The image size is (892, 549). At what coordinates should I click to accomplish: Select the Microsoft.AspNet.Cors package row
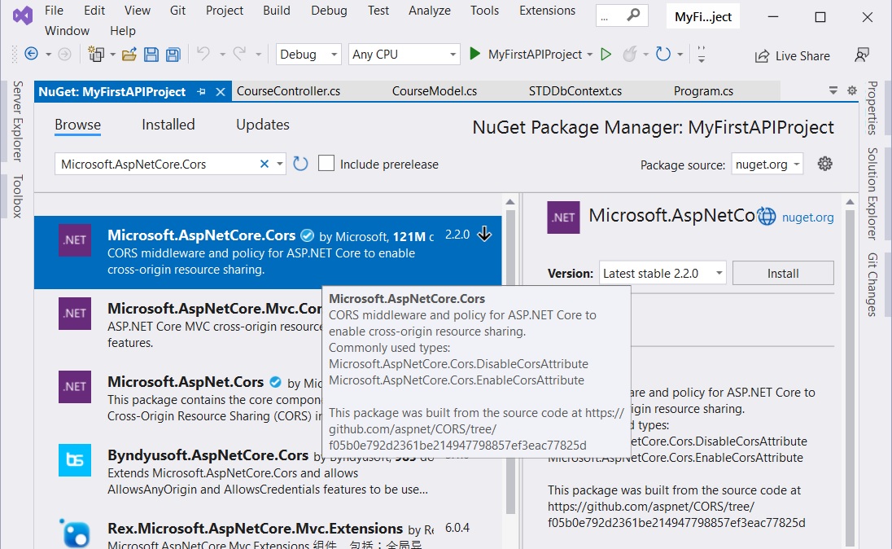[x=268, y=398]
